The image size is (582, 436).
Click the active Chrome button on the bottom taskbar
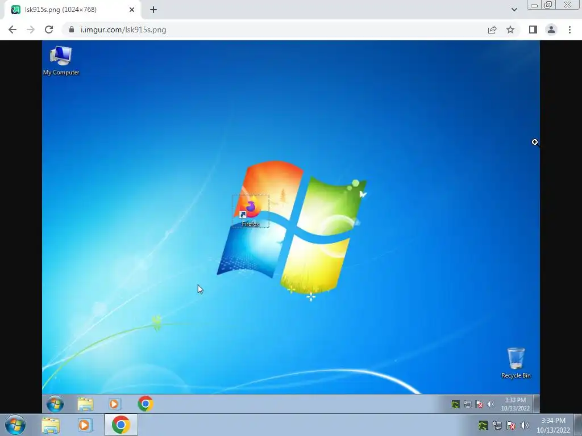pos(121,425)
